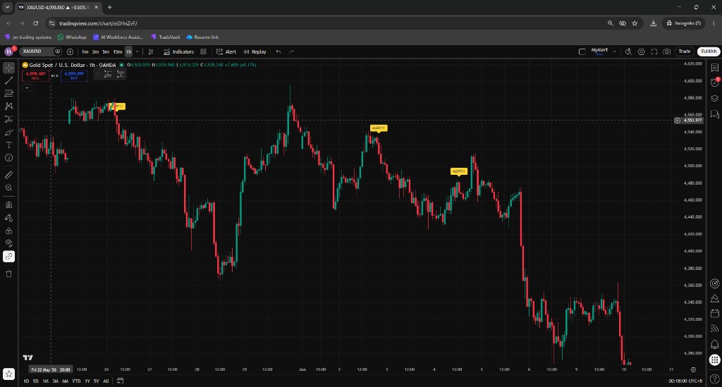This screenshot has width=722, height=387.
Task: Select the ruler measure tool
Action: pyautogui.click(x=8, y=175)
